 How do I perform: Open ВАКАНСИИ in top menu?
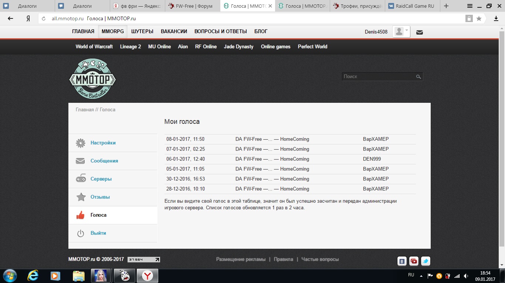tap(174, 32)
